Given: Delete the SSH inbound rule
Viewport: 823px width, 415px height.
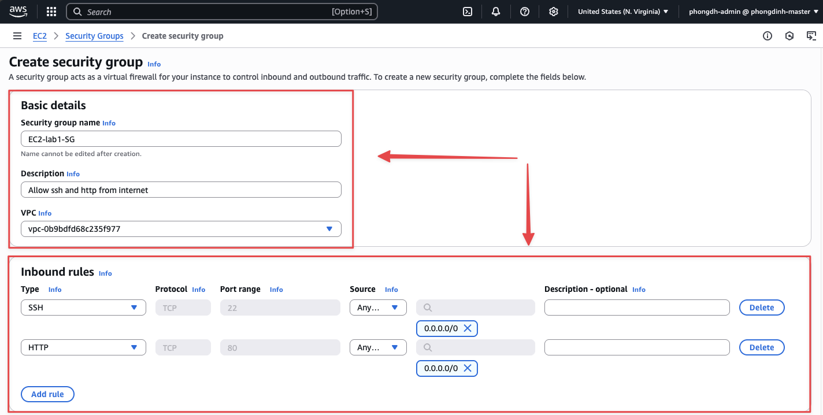Looking at the screenshot, I should coord(762,307).
